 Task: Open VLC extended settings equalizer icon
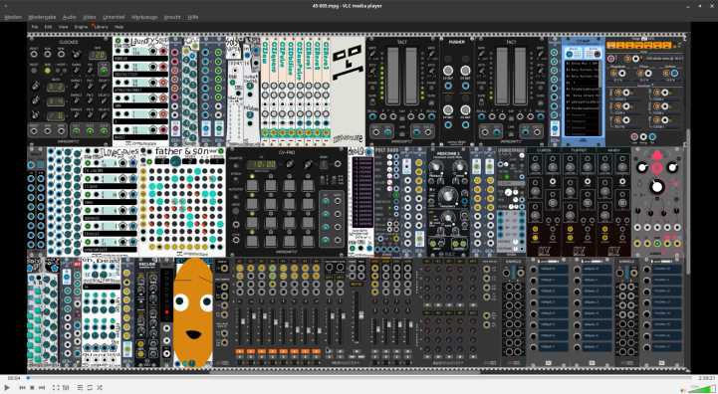point(66,388)
